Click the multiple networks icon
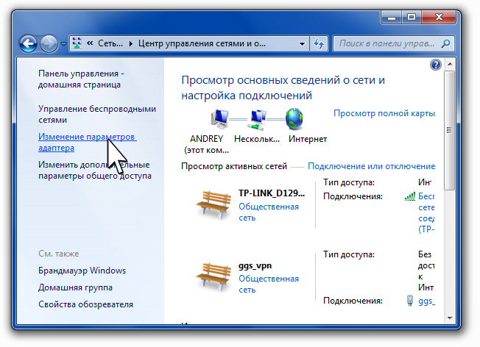Image resolution: width=480 pixels, height=347 pixels. click(x=258, y=119)
